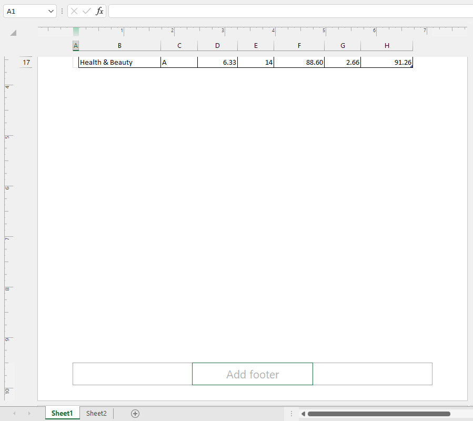The image size is (473, 421).
Task: Click the next sheet navigation arrow
Action: [29, 414]
